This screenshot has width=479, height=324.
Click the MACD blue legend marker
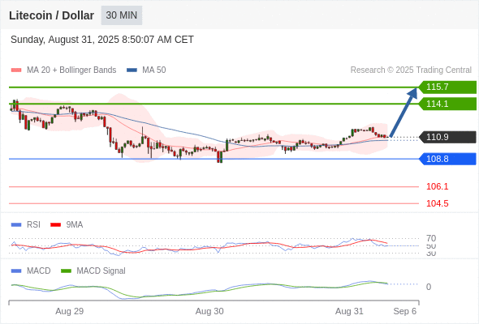(x=16, y=271)
